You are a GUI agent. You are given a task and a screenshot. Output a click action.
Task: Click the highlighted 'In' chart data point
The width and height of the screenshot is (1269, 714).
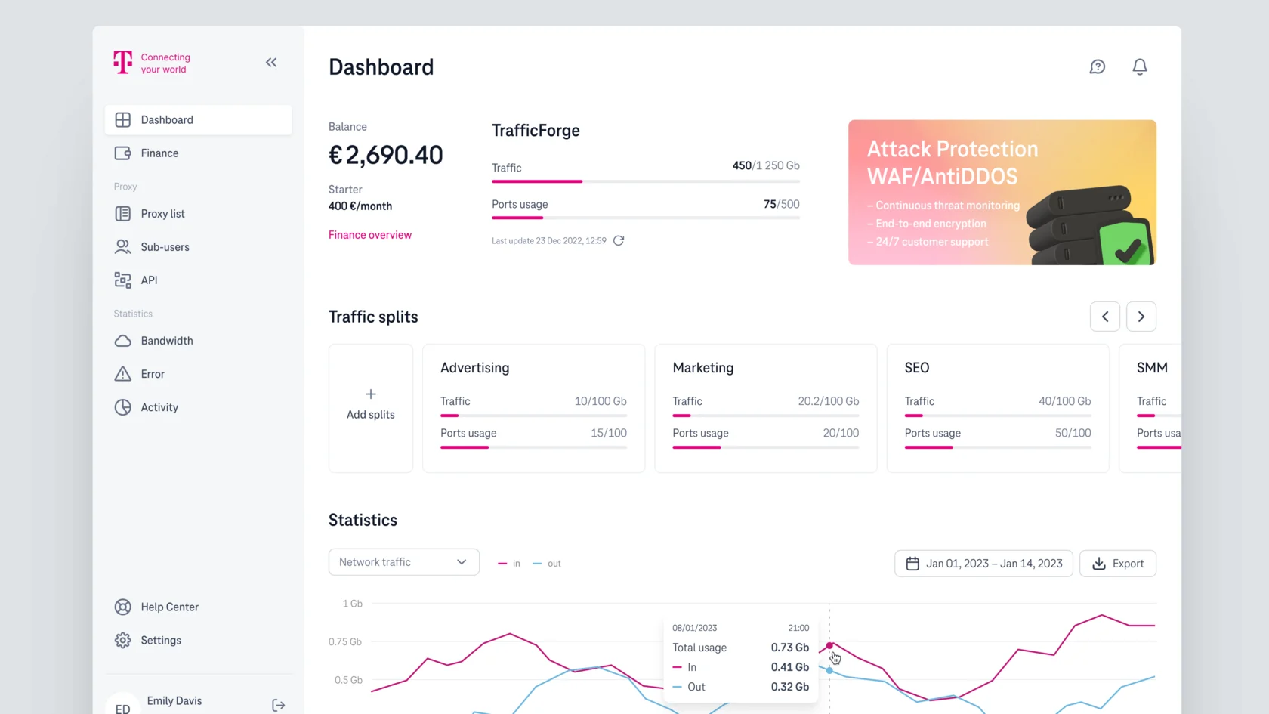829,645
